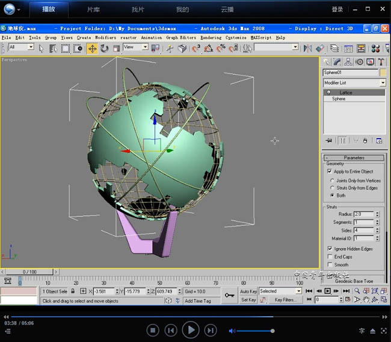Click the Set Key button
This screenshot has height=342, width=391.
coord(248,300)
